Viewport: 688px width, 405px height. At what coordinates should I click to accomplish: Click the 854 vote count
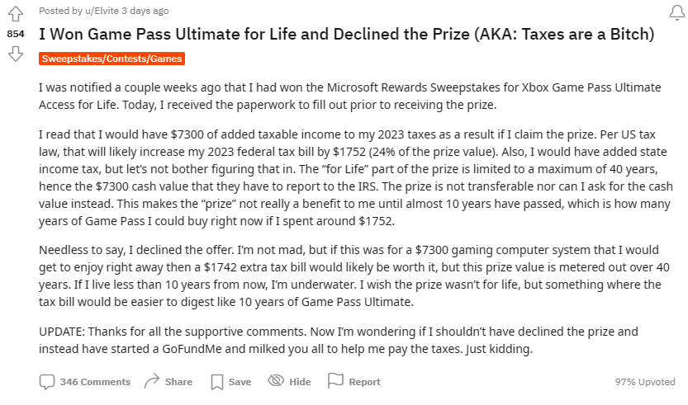tap(15, 35)
